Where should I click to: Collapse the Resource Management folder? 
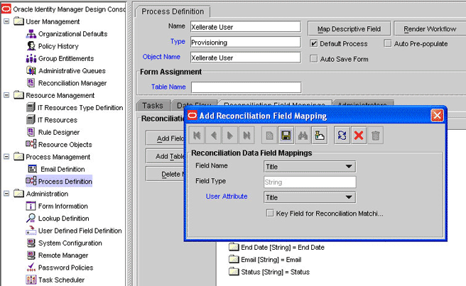pyautogui.click(x=6, y=95)
